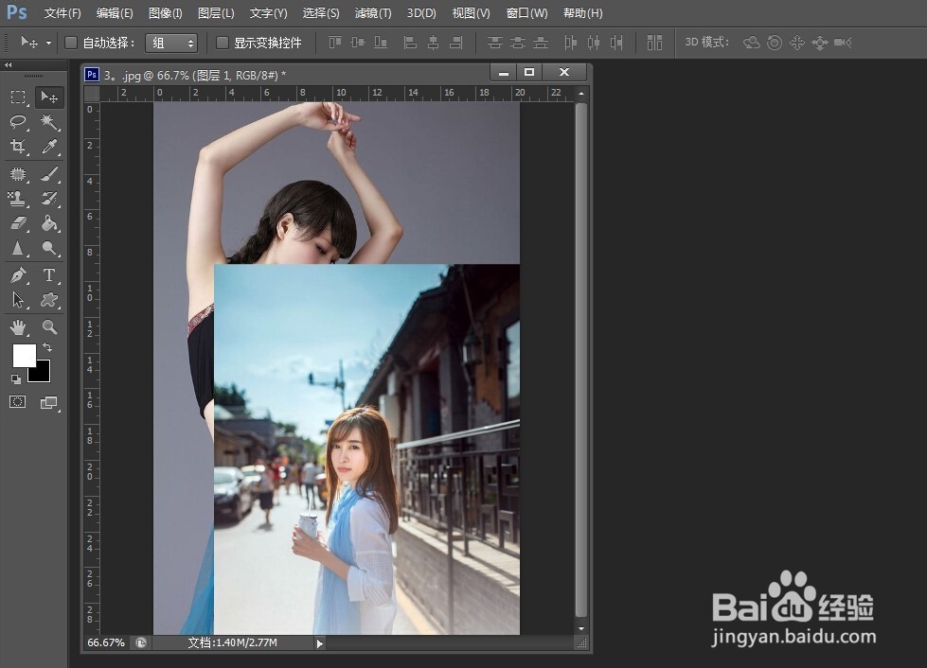Open the 编辑(E) menu
Screen dimensions: 927x668
[x=115, y=13]
